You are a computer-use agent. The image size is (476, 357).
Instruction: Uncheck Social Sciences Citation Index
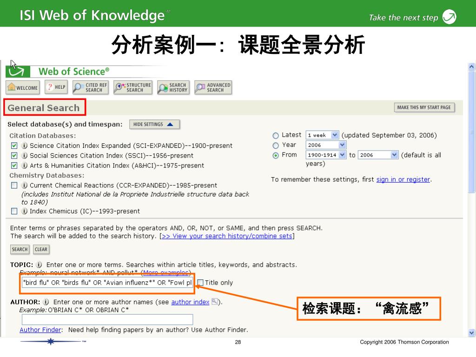(14, 156)
